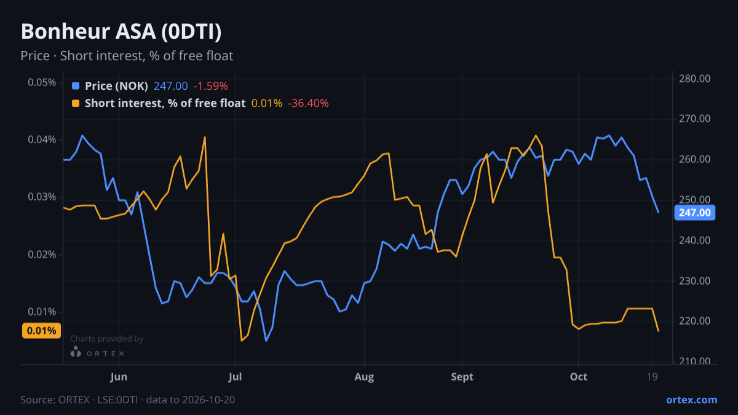Screen dimensions: 738x415
Task: Click the 0.02% left axis label
Action: coord(42,255)
